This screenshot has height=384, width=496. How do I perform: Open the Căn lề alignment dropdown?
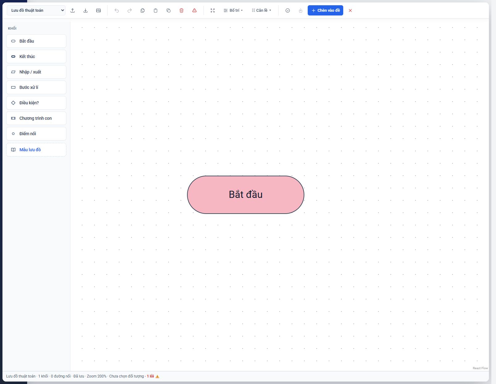261,10
